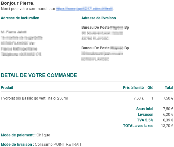Image resolution: width=174 pixels, height=147 pixels.
Task: Click the 'Total' column header
Action: pos(169,88)
